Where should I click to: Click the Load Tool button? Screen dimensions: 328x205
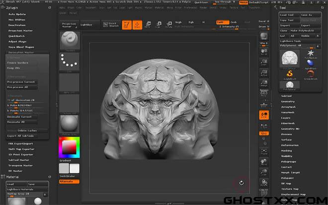(290, 15)
